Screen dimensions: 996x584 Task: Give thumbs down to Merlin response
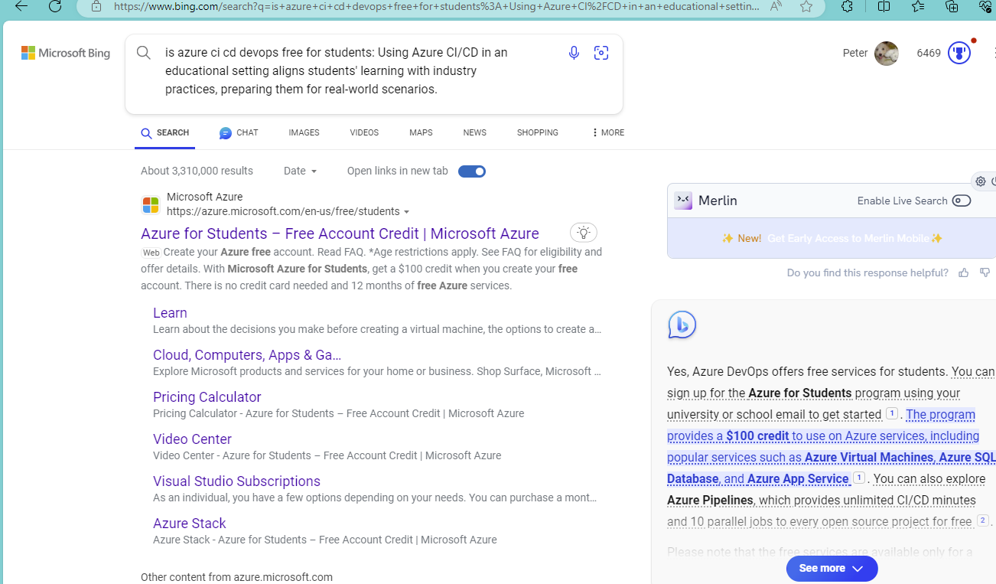point(985,272)
